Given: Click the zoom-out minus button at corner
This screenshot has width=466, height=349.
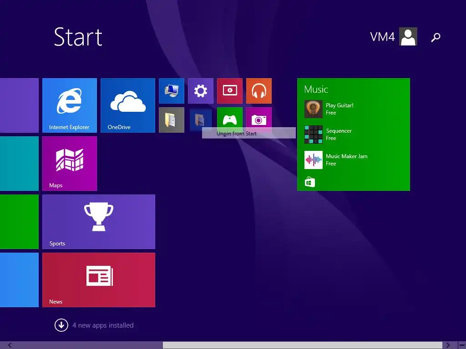Looking at the screenshot, I should coord(462,345).
